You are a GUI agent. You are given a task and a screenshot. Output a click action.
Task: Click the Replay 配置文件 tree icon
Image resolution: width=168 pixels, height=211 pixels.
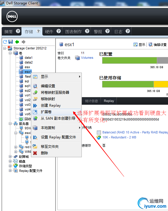[x=16, y=171]
